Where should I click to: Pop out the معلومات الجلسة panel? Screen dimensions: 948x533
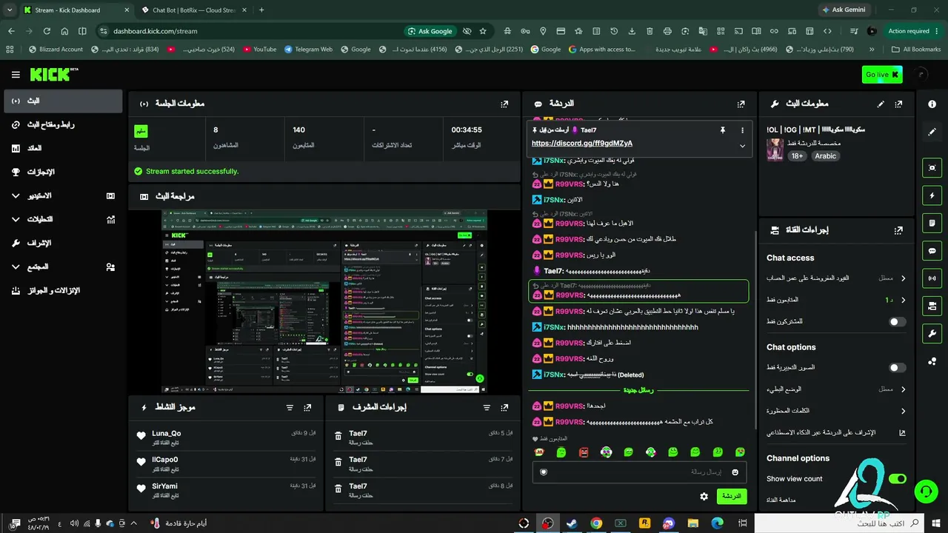(504, 104)
